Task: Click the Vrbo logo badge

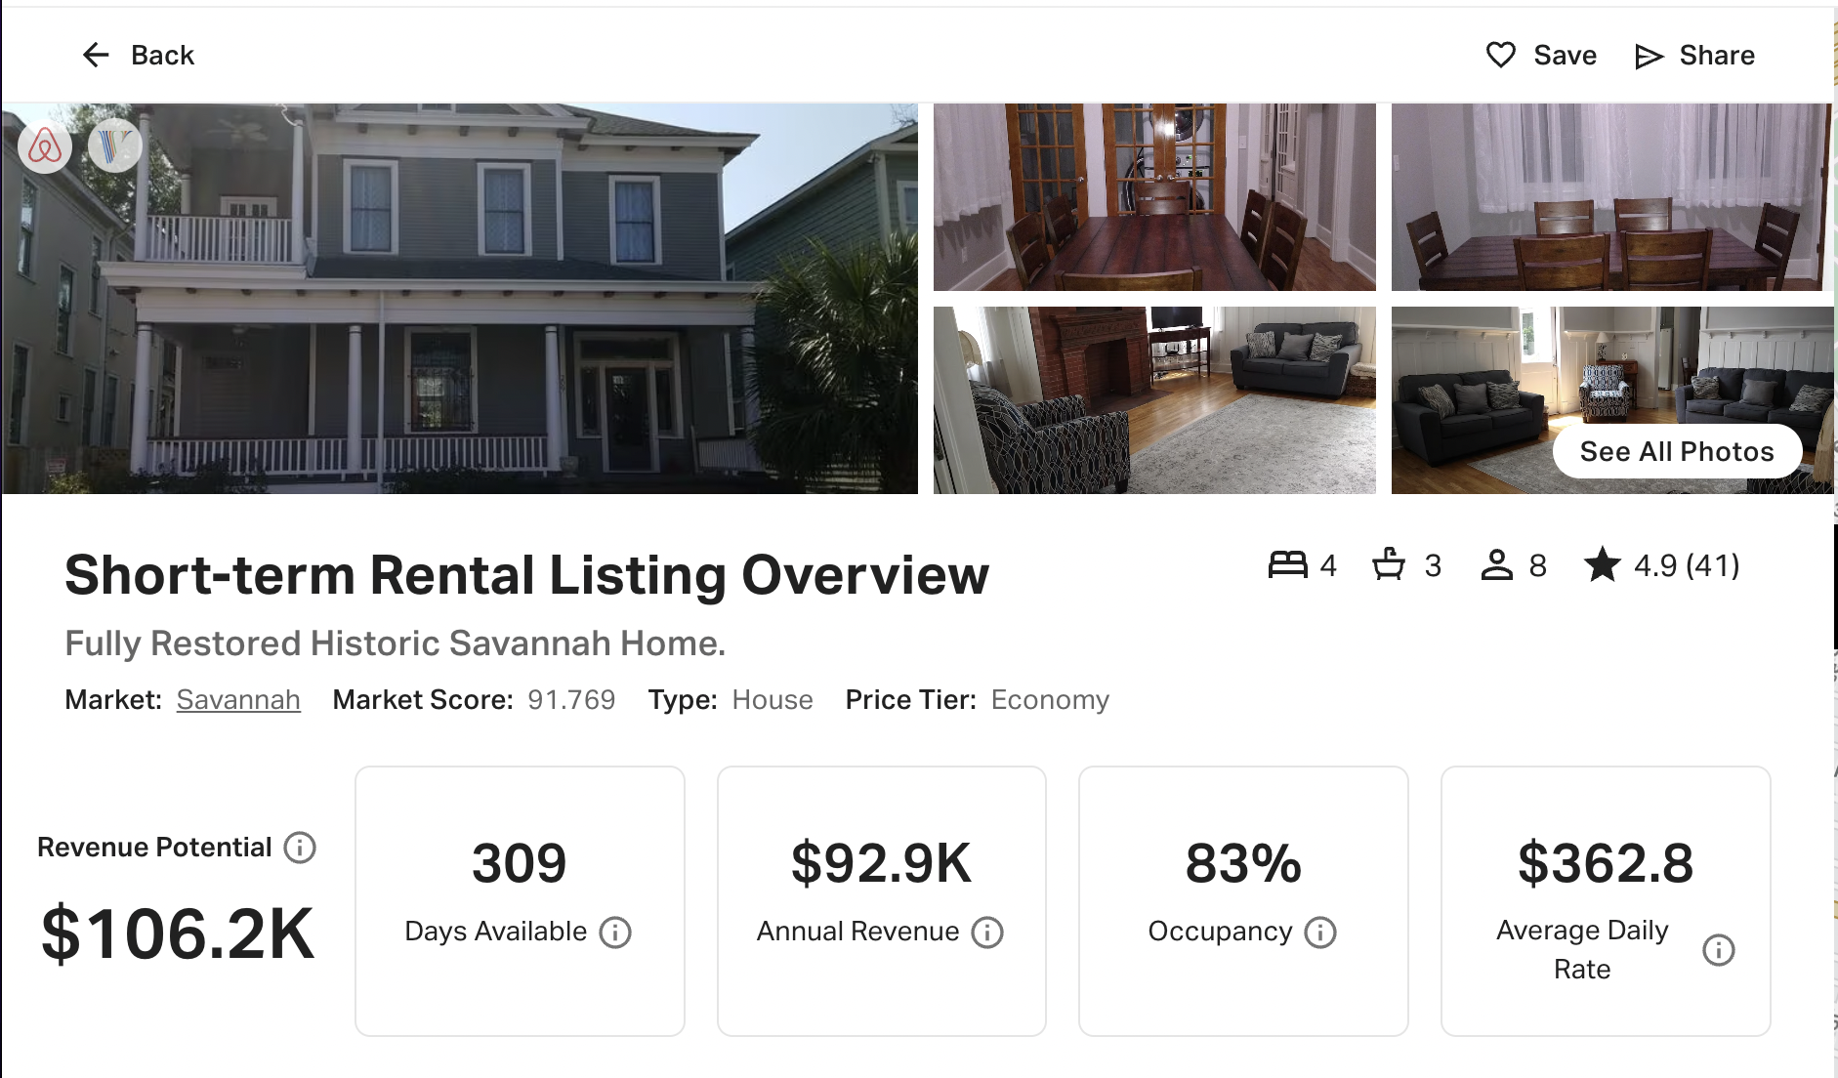Action: coord(115,146)
